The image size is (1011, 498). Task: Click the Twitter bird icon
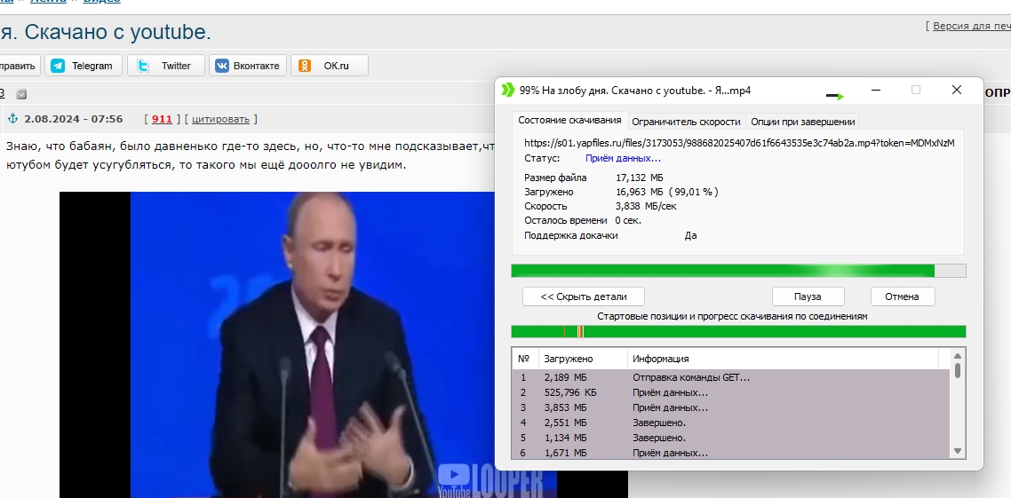(143, 66)
